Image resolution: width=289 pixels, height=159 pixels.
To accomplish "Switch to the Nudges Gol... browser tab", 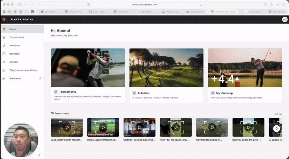I will (x=171, y=12).
